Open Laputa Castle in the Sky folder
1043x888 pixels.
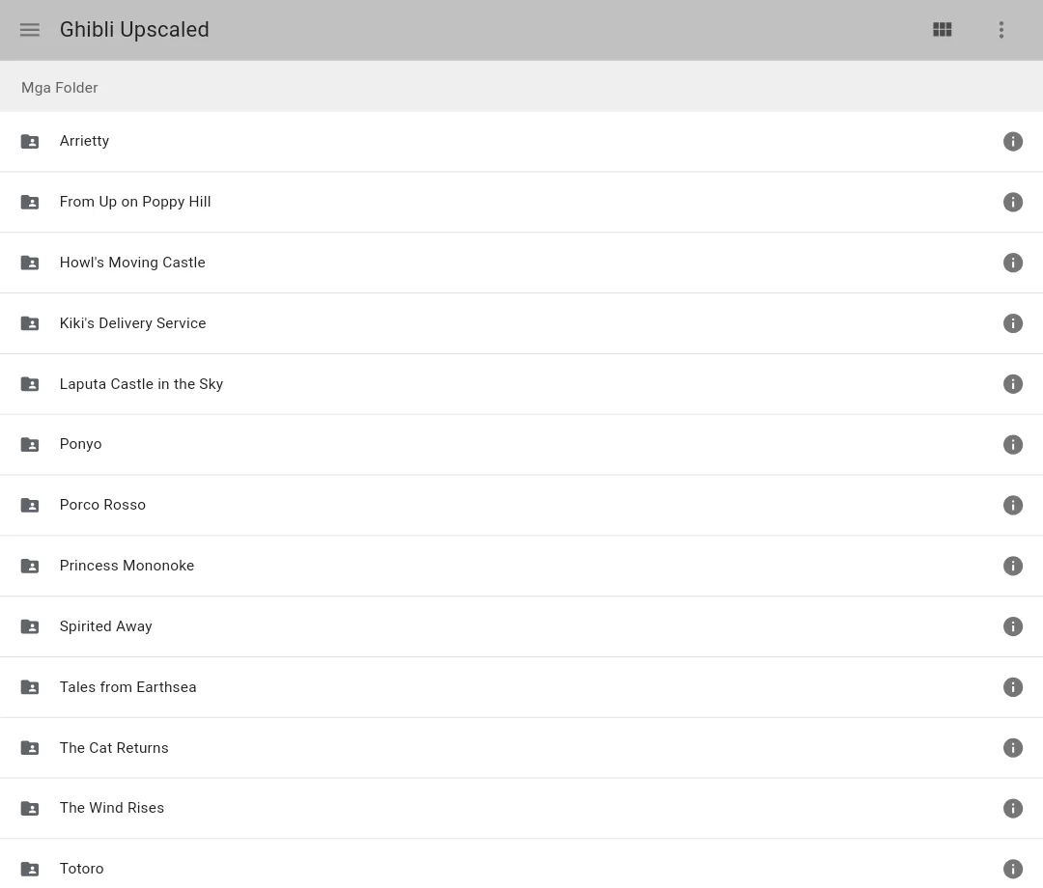tap(521, 384)
